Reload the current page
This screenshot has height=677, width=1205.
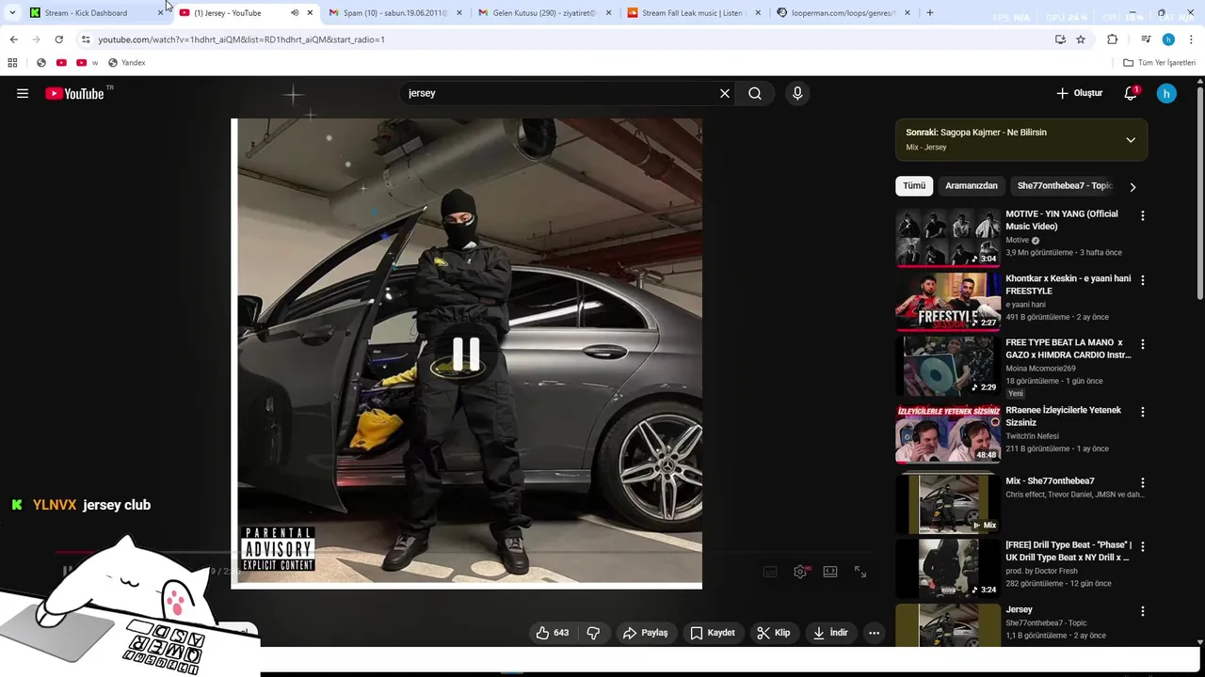58,39
